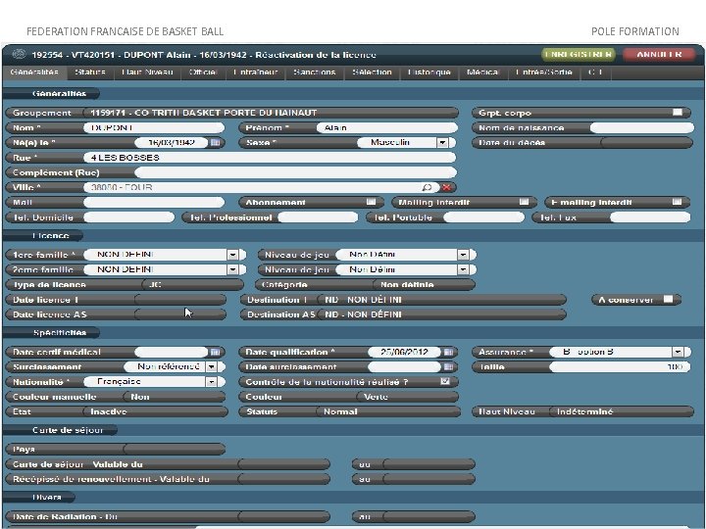Click the Date licence AS field
Viewport: 706px width, 529px height.
pos(180,314)
